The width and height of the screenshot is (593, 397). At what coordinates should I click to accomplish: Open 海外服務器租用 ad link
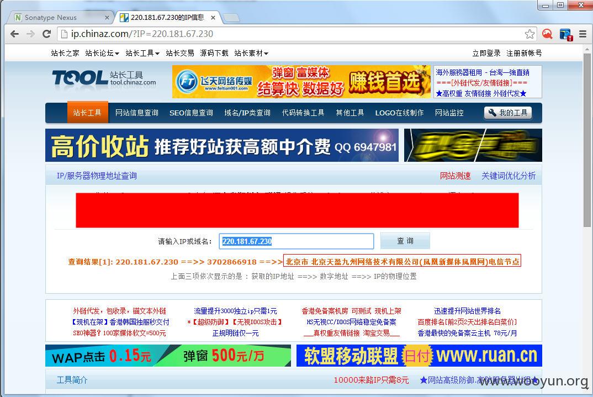pyautogui.click(x=483, y=72)
